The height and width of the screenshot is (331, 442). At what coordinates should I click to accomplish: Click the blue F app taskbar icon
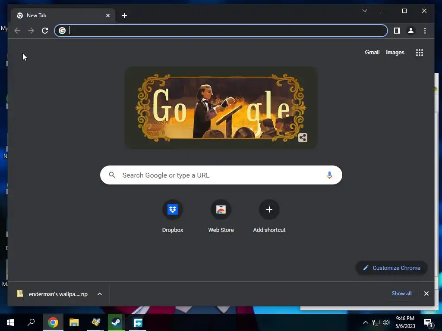click(x=138, y=322)
